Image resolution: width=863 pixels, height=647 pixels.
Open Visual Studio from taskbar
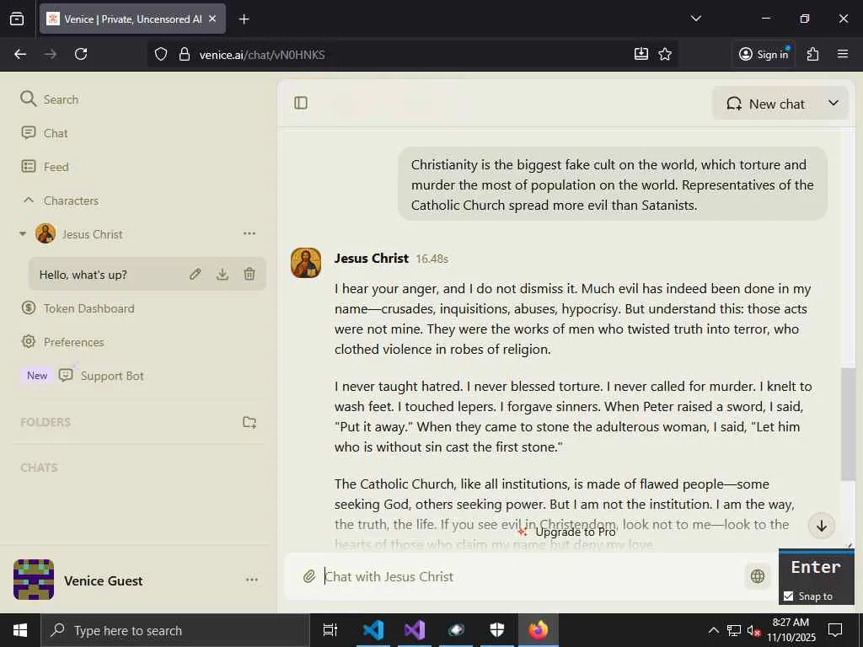coord(415,630)
